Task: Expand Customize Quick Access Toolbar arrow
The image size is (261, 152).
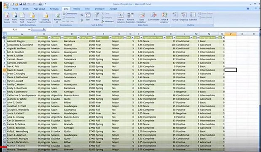Action: tap(46, 4)
